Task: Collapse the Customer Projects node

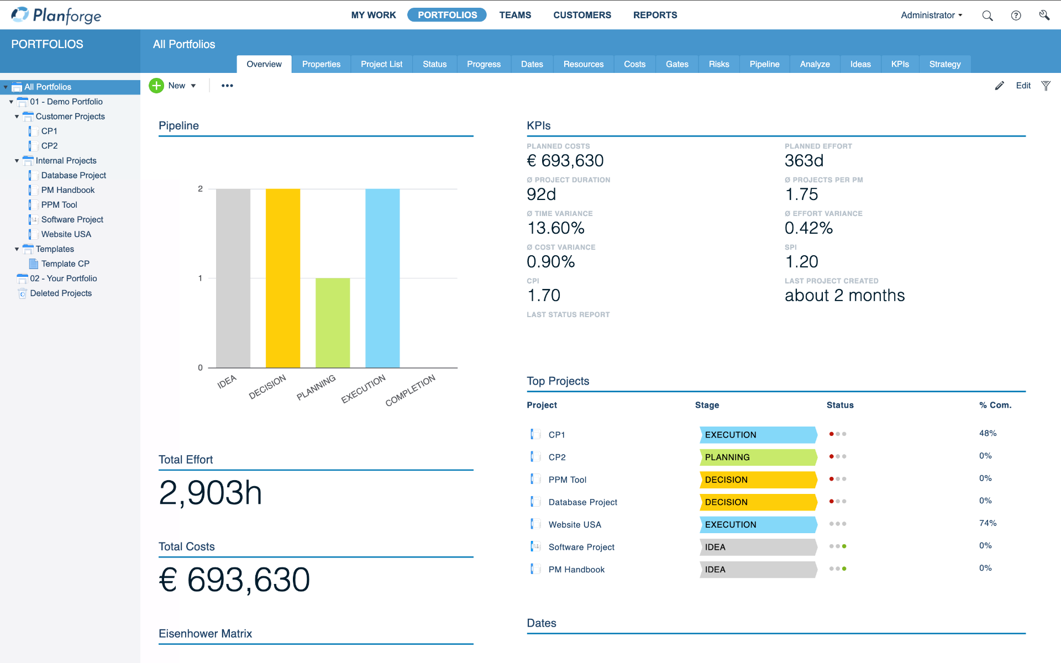Action: (17, 117)
